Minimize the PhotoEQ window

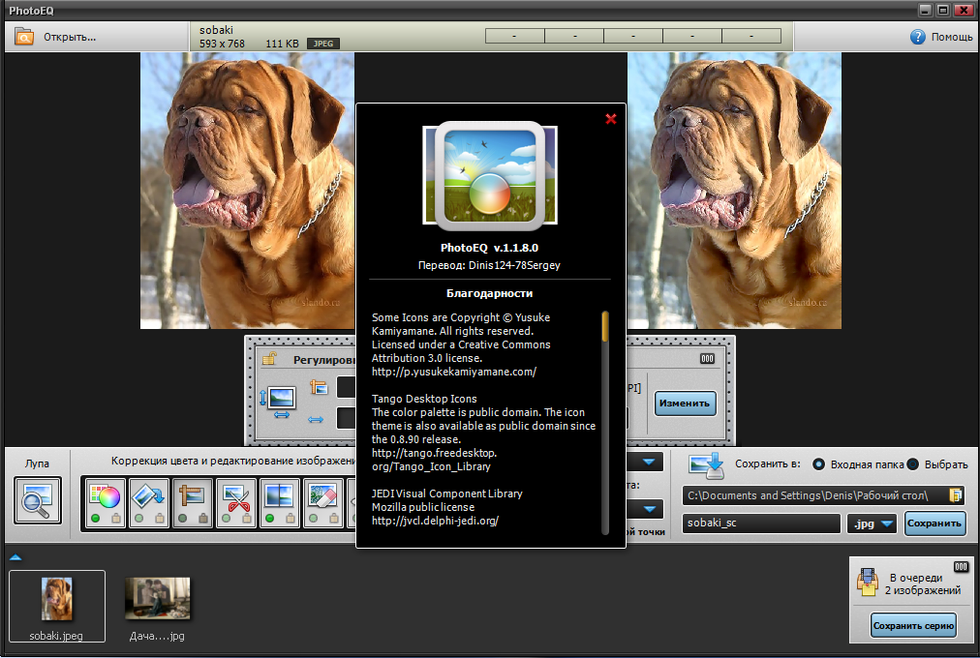(x=926, y=10)
